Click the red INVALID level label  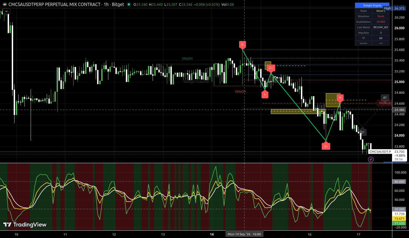point(385,103)
